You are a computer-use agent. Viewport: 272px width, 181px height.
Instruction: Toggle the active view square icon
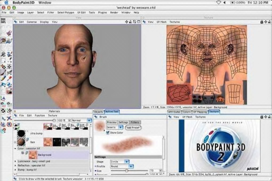[139, 22]
